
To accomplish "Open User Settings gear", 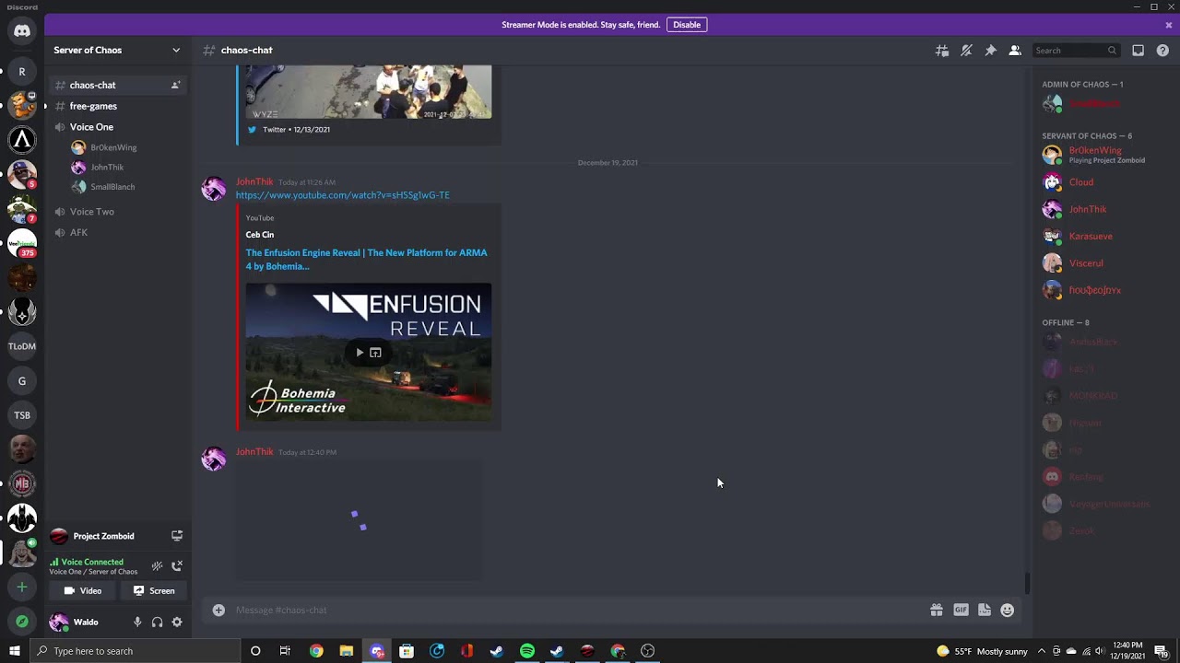I will coord(177,622).
